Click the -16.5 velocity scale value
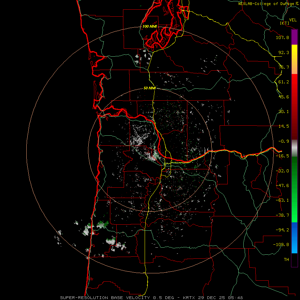 (x=282, y=156)
